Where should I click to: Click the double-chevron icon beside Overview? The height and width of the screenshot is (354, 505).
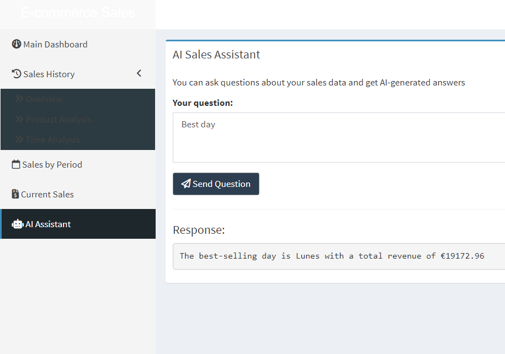tap(19, 99)
